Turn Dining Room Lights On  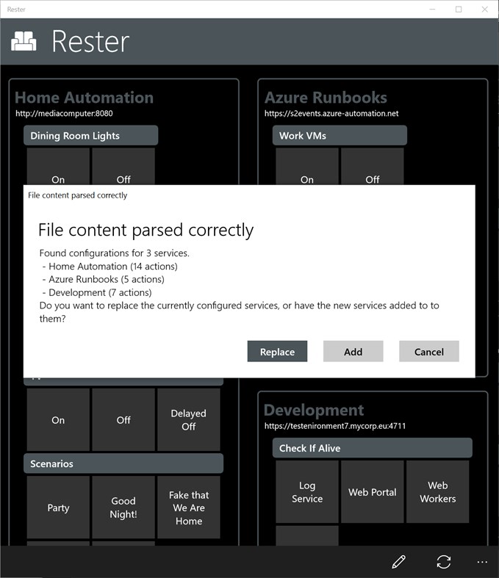pos(58,167)
